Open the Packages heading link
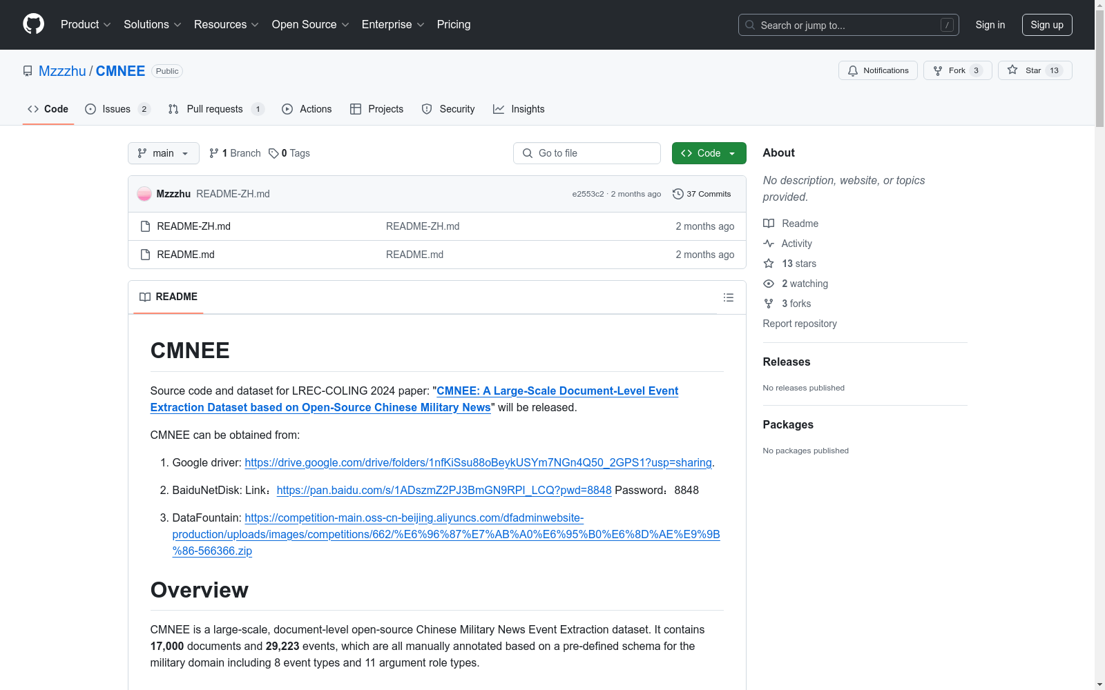The image size is (1105, 690). [788, 424]
